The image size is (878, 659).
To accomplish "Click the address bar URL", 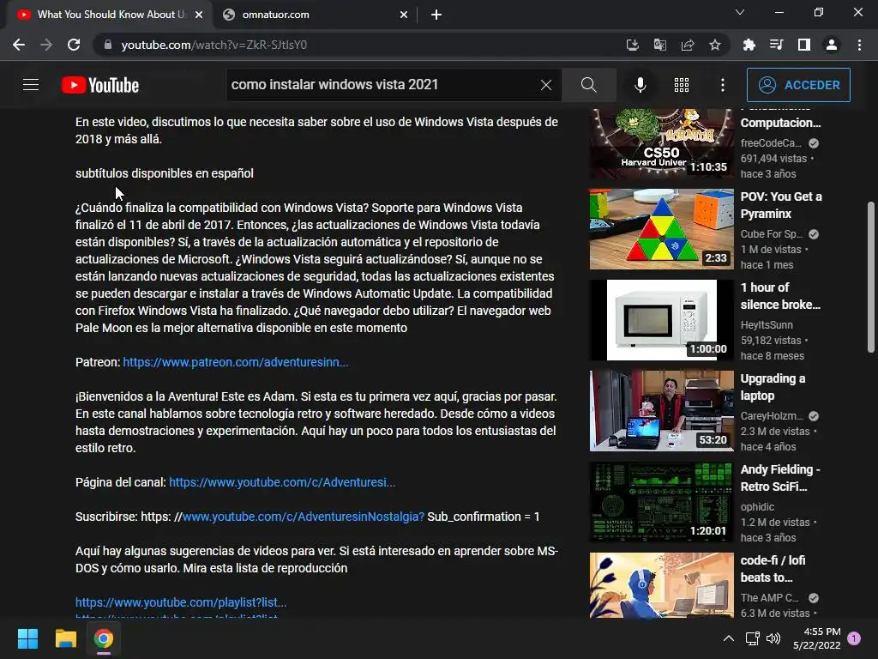I will (x=213, y=45).
